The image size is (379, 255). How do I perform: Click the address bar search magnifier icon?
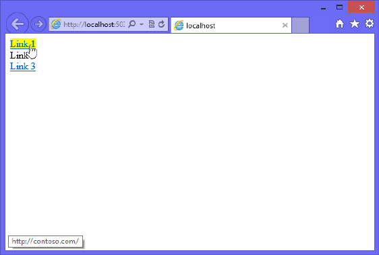pos(132,24)
